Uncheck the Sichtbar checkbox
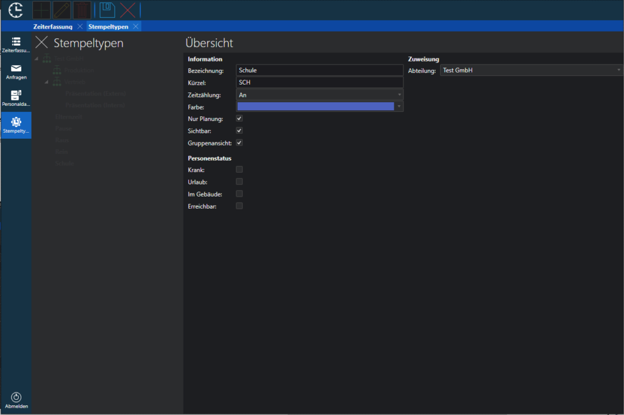624x415 pixels. coord(239,130)
